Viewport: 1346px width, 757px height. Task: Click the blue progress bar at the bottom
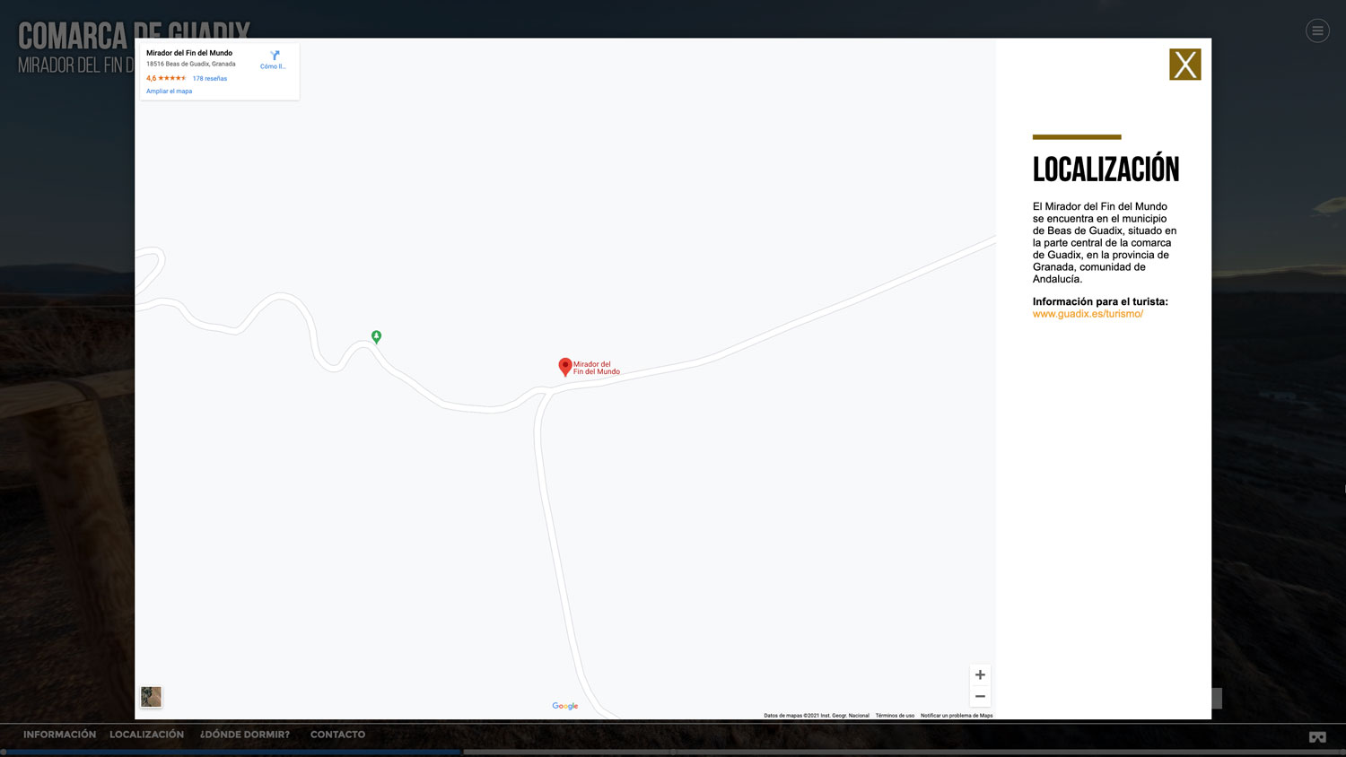tap(232, 752)
